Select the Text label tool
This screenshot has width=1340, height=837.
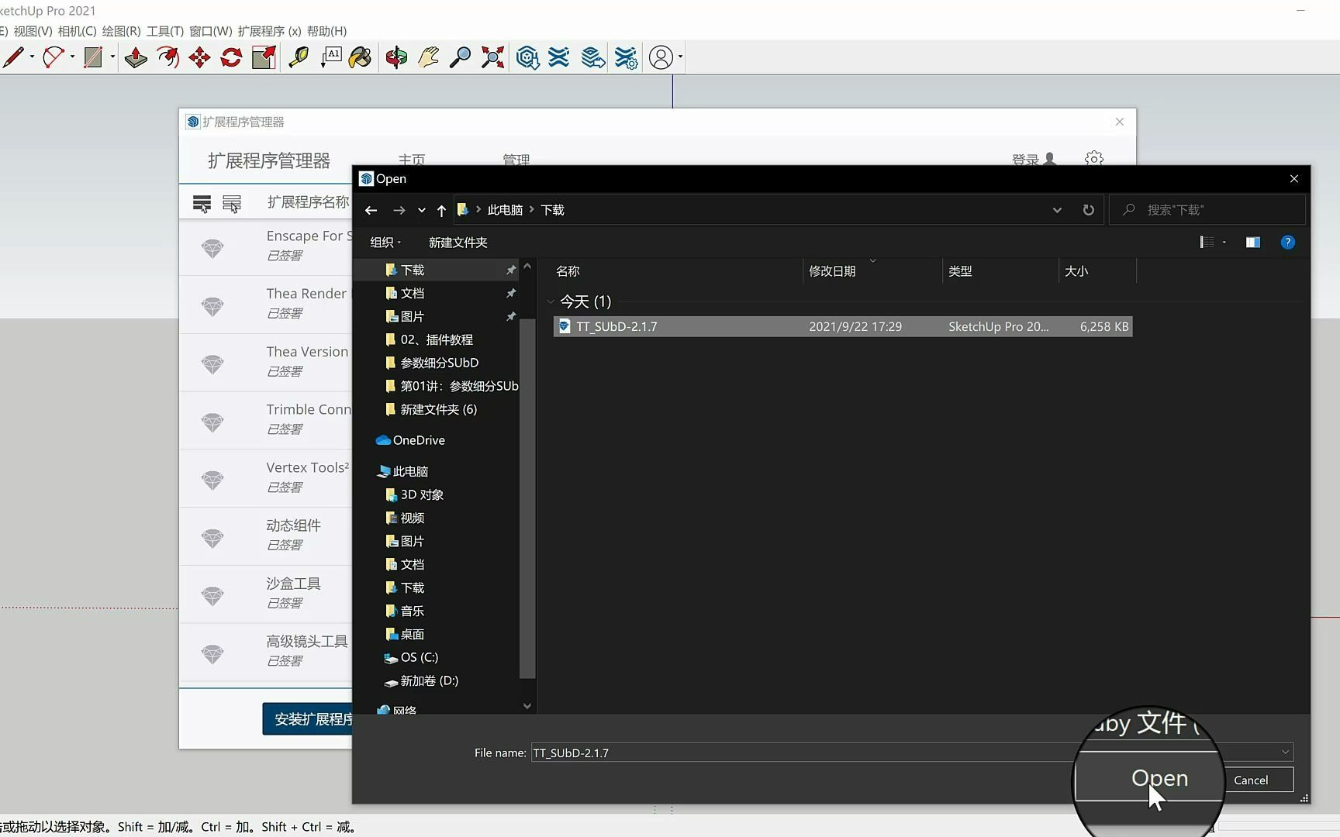pyautogui.click(x=331, y=57)
